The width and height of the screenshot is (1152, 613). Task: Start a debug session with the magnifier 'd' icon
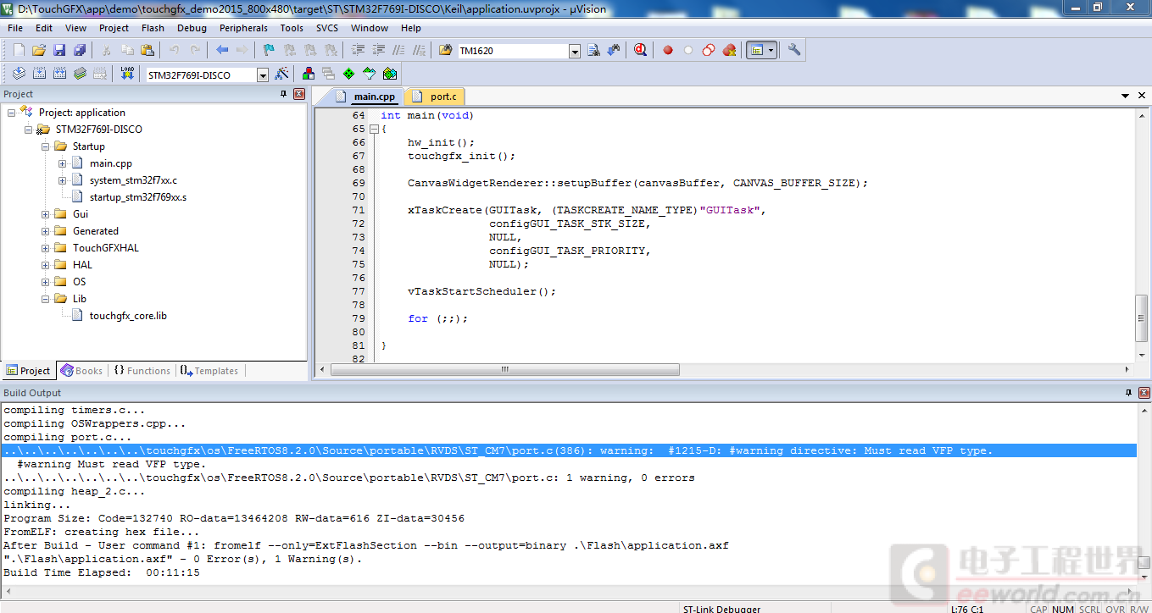tap(641, 50)
